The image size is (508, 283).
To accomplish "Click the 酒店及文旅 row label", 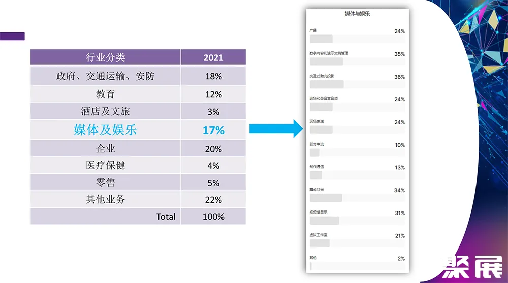I will pyautogui.click(x=106, y=111).
